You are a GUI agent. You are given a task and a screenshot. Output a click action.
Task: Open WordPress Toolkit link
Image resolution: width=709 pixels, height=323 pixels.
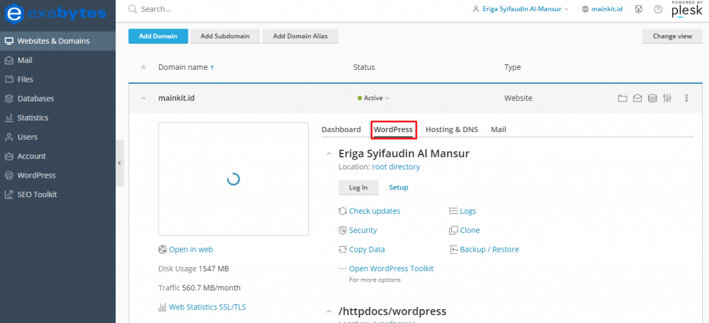(x=391, y=269)
